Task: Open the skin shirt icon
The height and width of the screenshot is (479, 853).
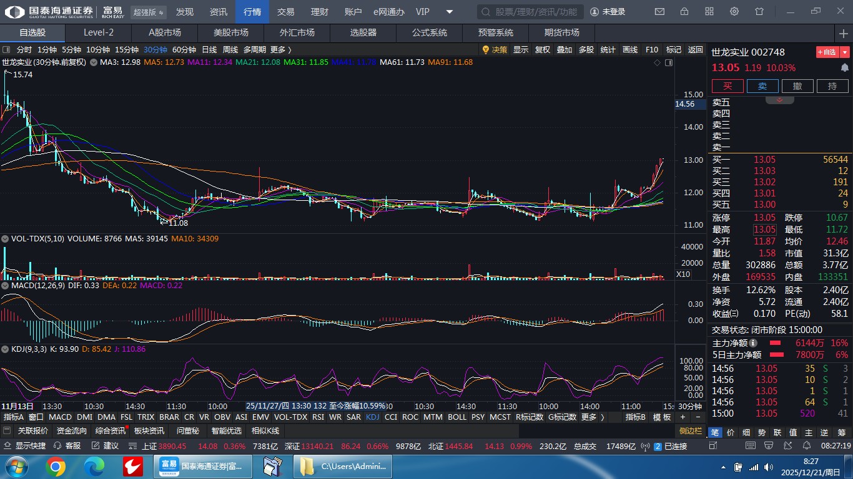Action: pyautogui.click(x=759, y=12)
